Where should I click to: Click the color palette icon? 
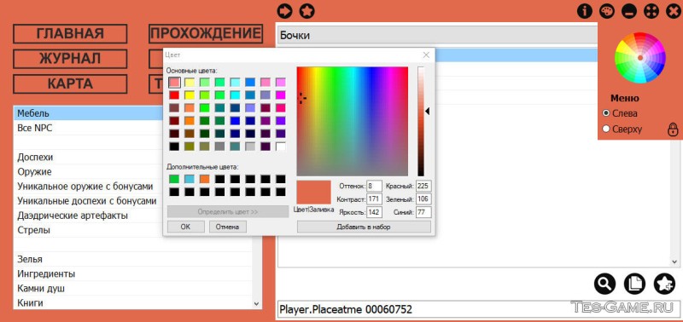(x=607, y=11)
